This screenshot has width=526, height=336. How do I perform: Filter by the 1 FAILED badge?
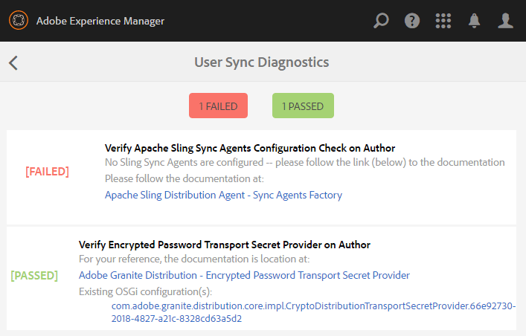218,106
